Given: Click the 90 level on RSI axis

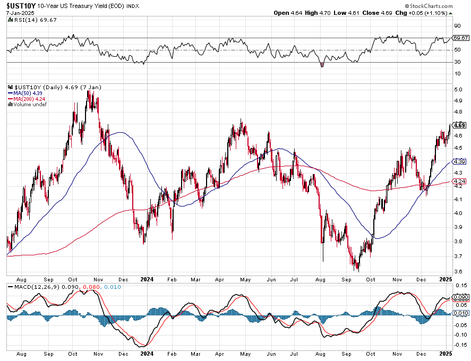Looking at the screenshot, I should [457, 25].
